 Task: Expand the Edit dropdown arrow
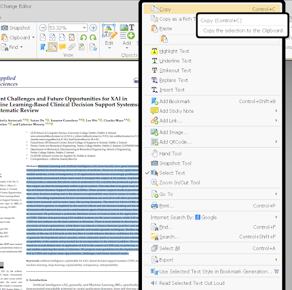coord(109,48)
